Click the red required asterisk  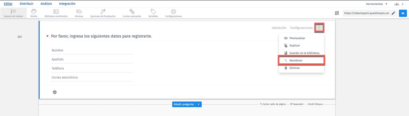coord(47,36)
